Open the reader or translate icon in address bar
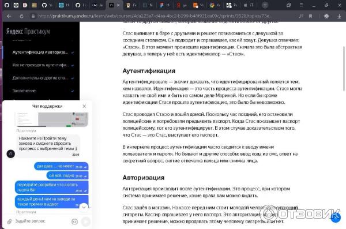346x229 pixels. tap(301, 16)
